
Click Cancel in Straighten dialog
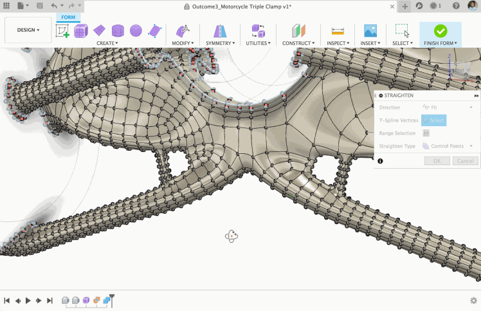point(465,160)
